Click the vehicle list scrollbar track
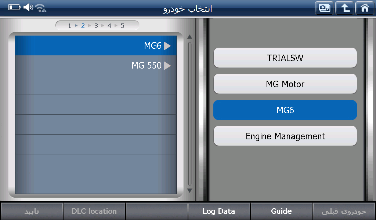Image resolution: width=376 pixels, height=220 pixels. coord(189,114)
